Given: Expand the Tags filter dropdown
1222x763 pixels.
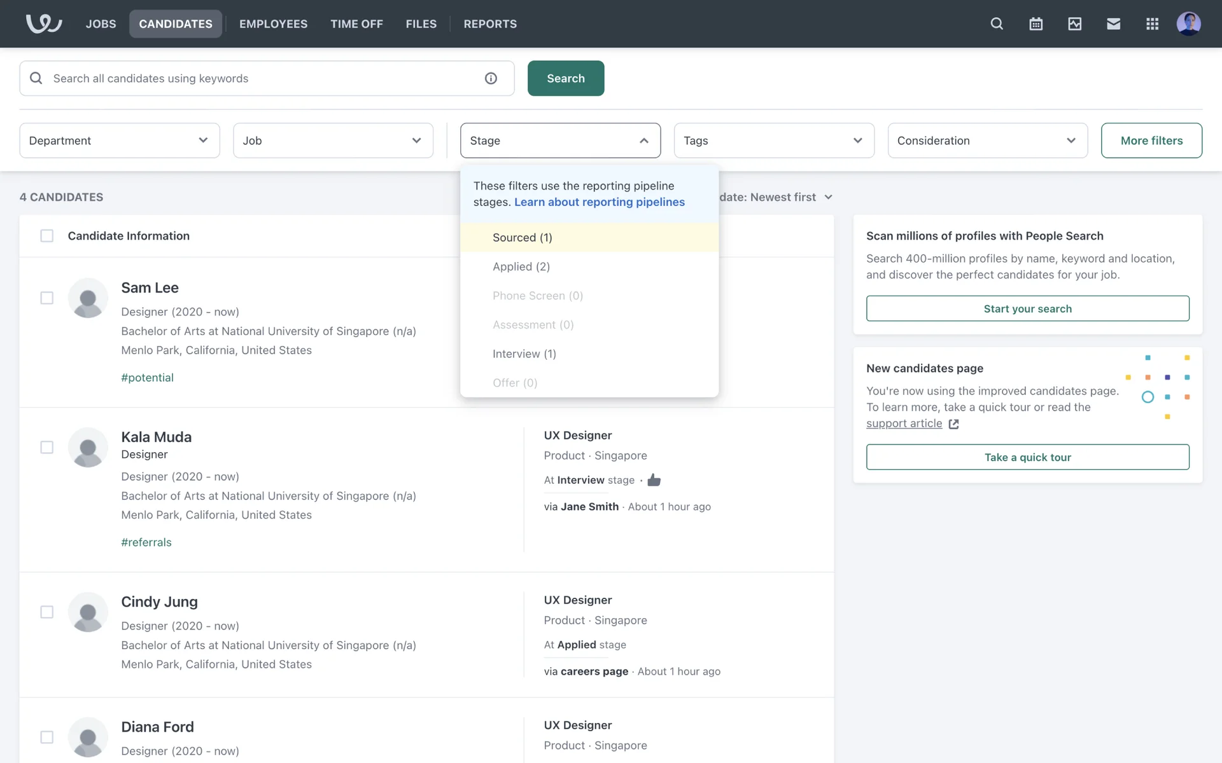Looking at the screenshot, I should 773,141.
